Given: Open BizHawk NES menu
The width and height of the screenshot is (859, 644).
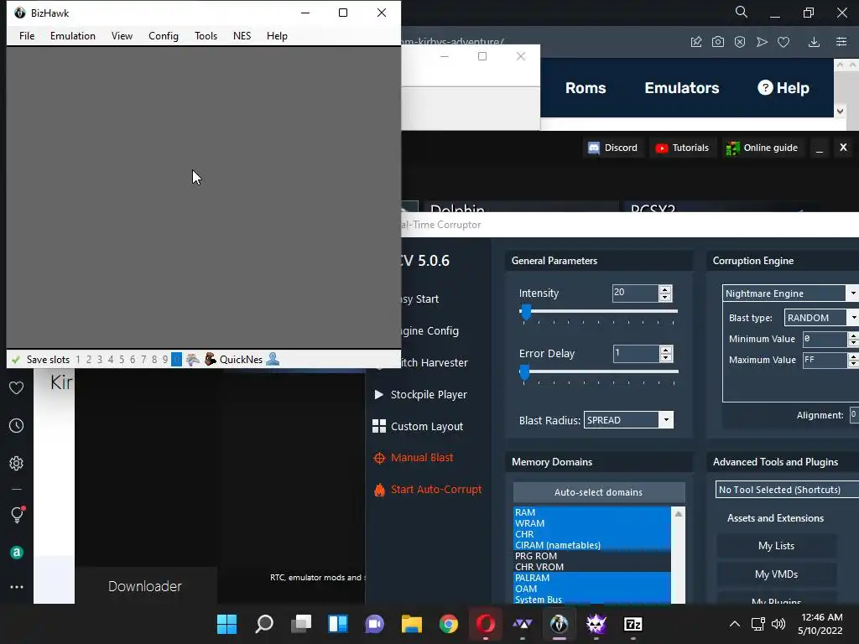Looking at the screenshot, I should pyautogui.click(x=242, y=35).
